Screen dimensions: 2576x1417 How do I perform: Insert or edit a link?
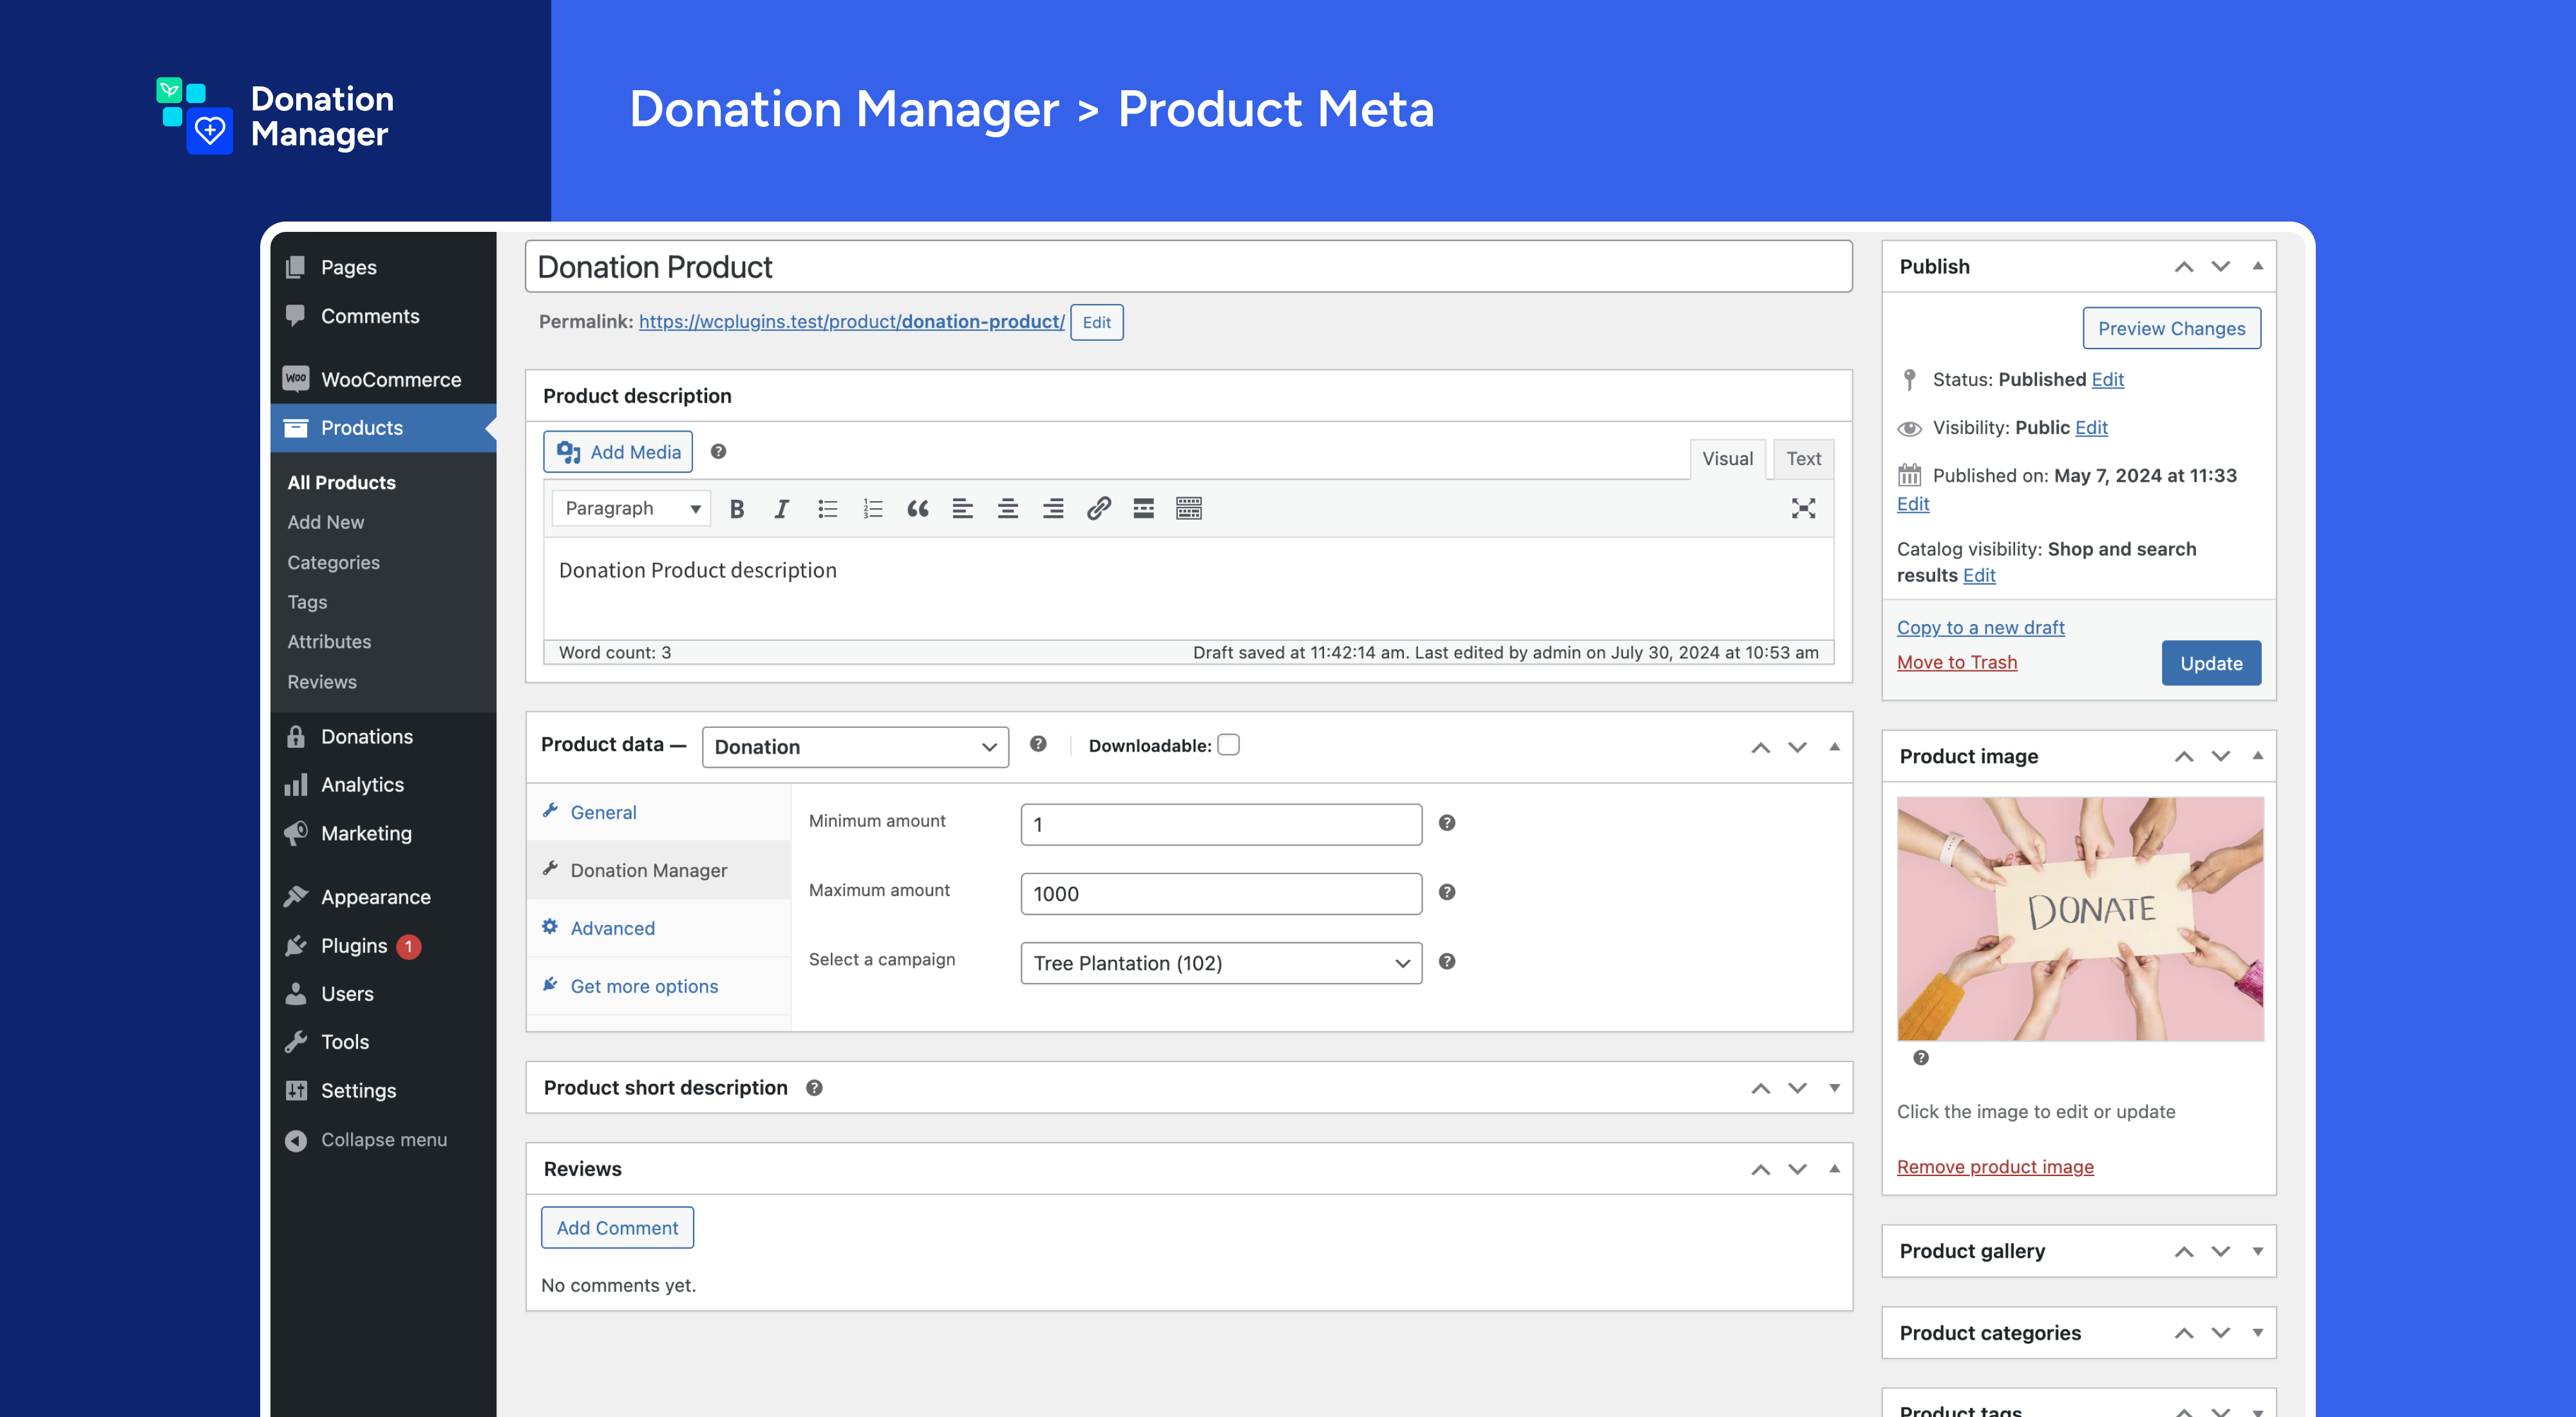(x=1098, y=509)
